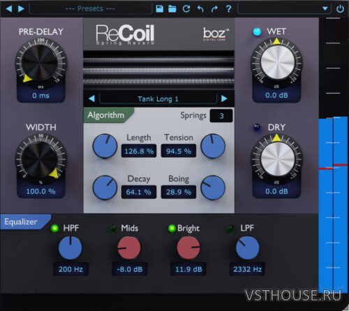This screenshot has width=349, height=311.
Task: Click the boz Digital Labs logo
Action: tap(216, 34)
